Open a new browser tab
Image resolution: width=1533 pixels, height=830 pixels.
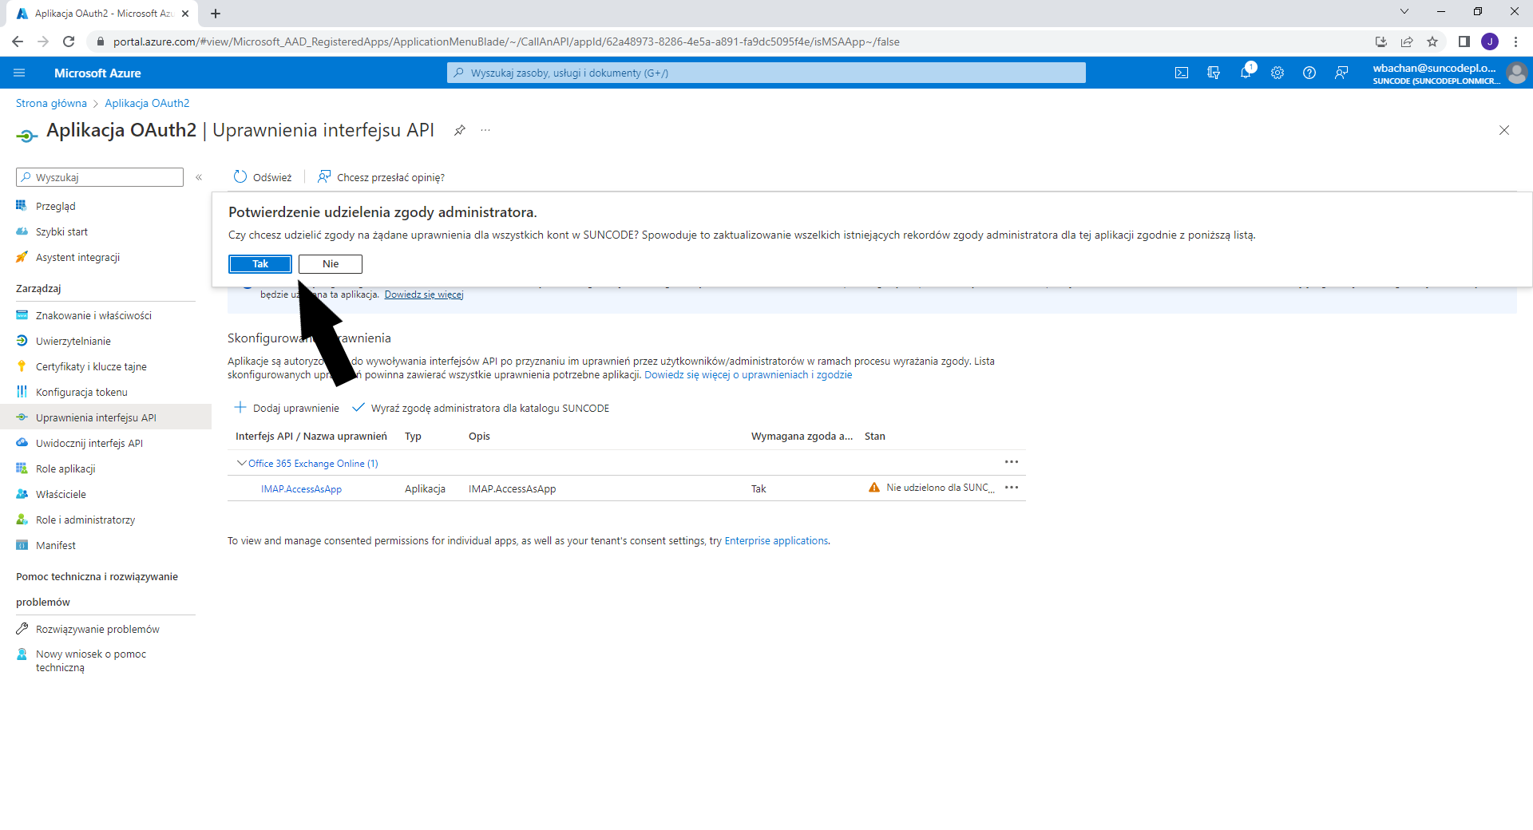[216, 14]
